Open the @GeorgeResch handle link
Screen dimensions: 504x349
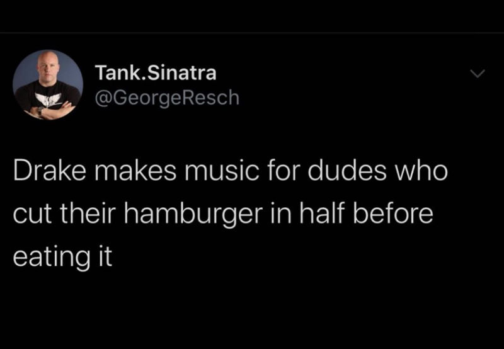click(167, 98)
